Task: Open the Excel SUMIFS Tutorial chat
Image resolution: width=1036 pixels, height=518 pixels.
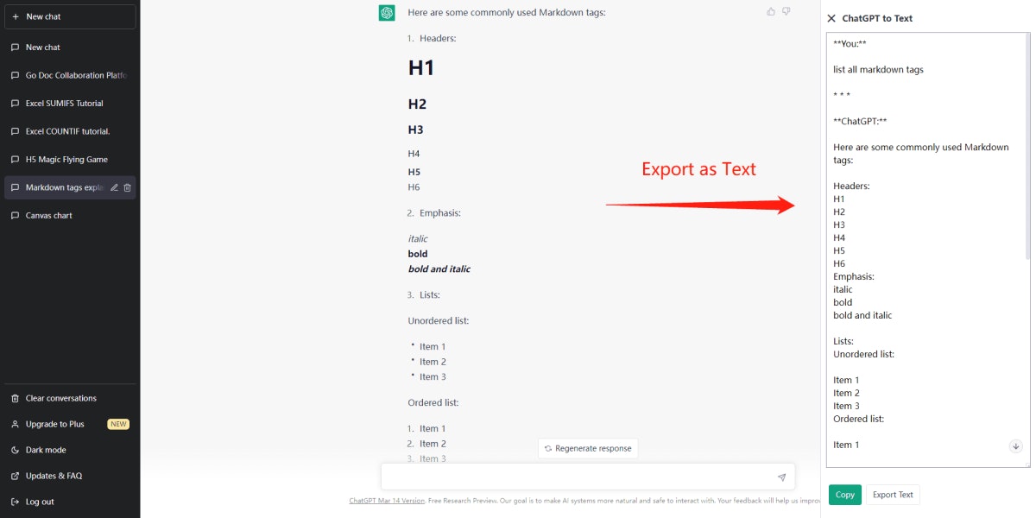Action: 70,104
